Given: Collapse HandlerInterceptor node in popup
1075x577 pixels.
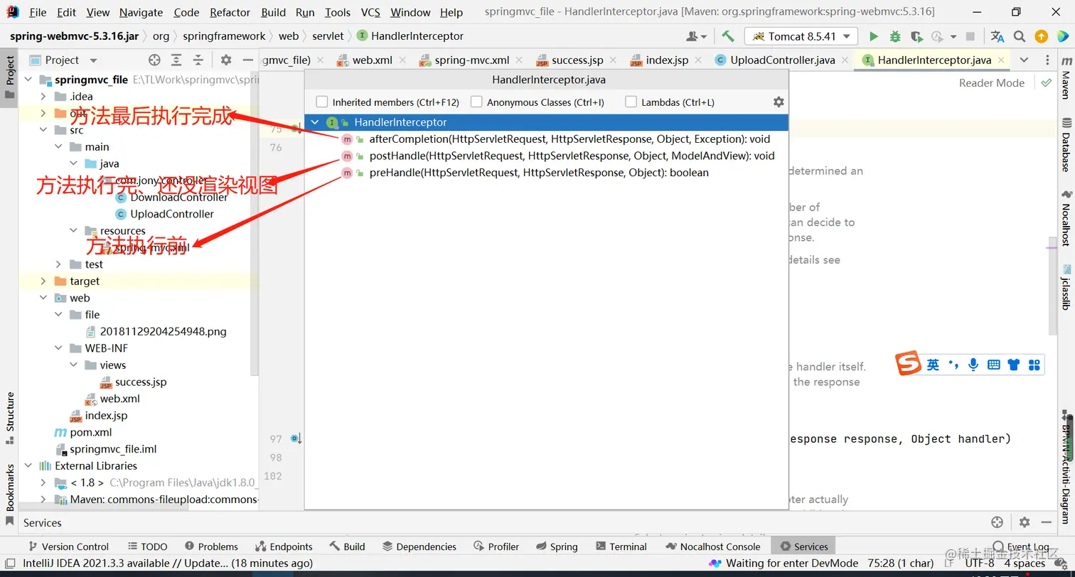Looking at the screenshot, I should [315, 122].
